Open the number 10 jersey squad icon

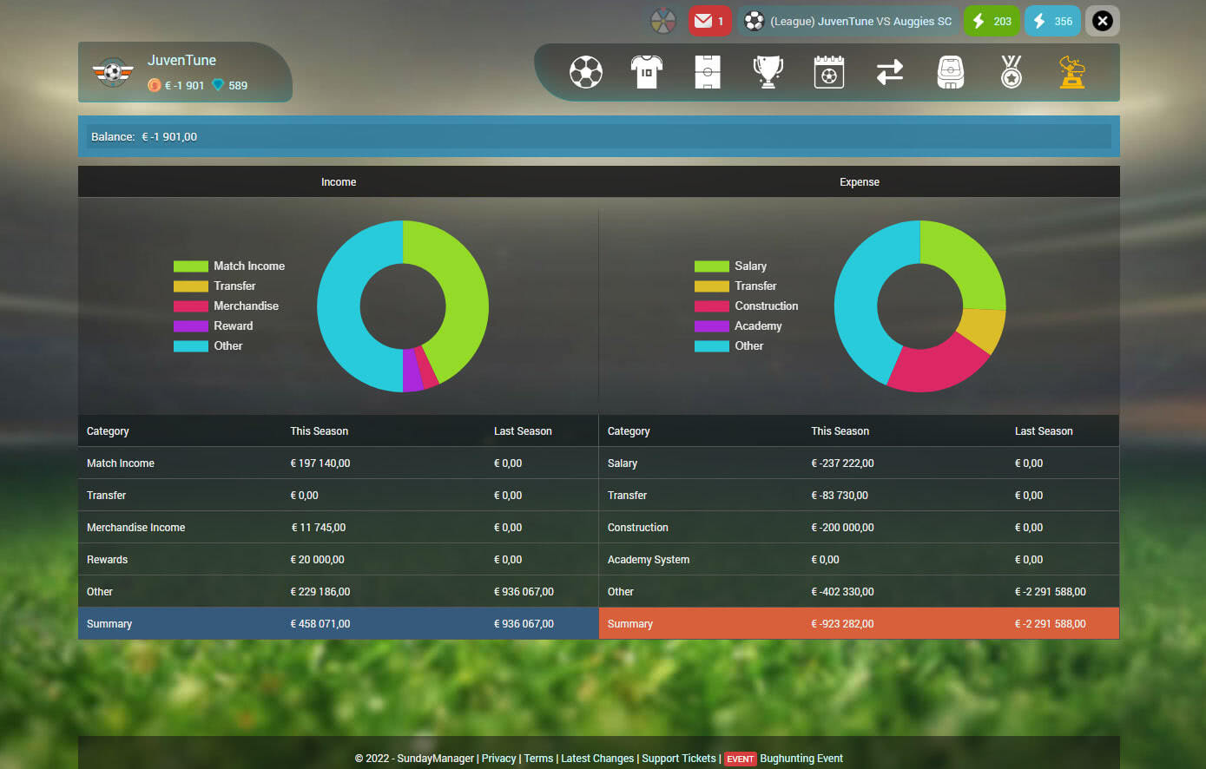pos(646,73)
